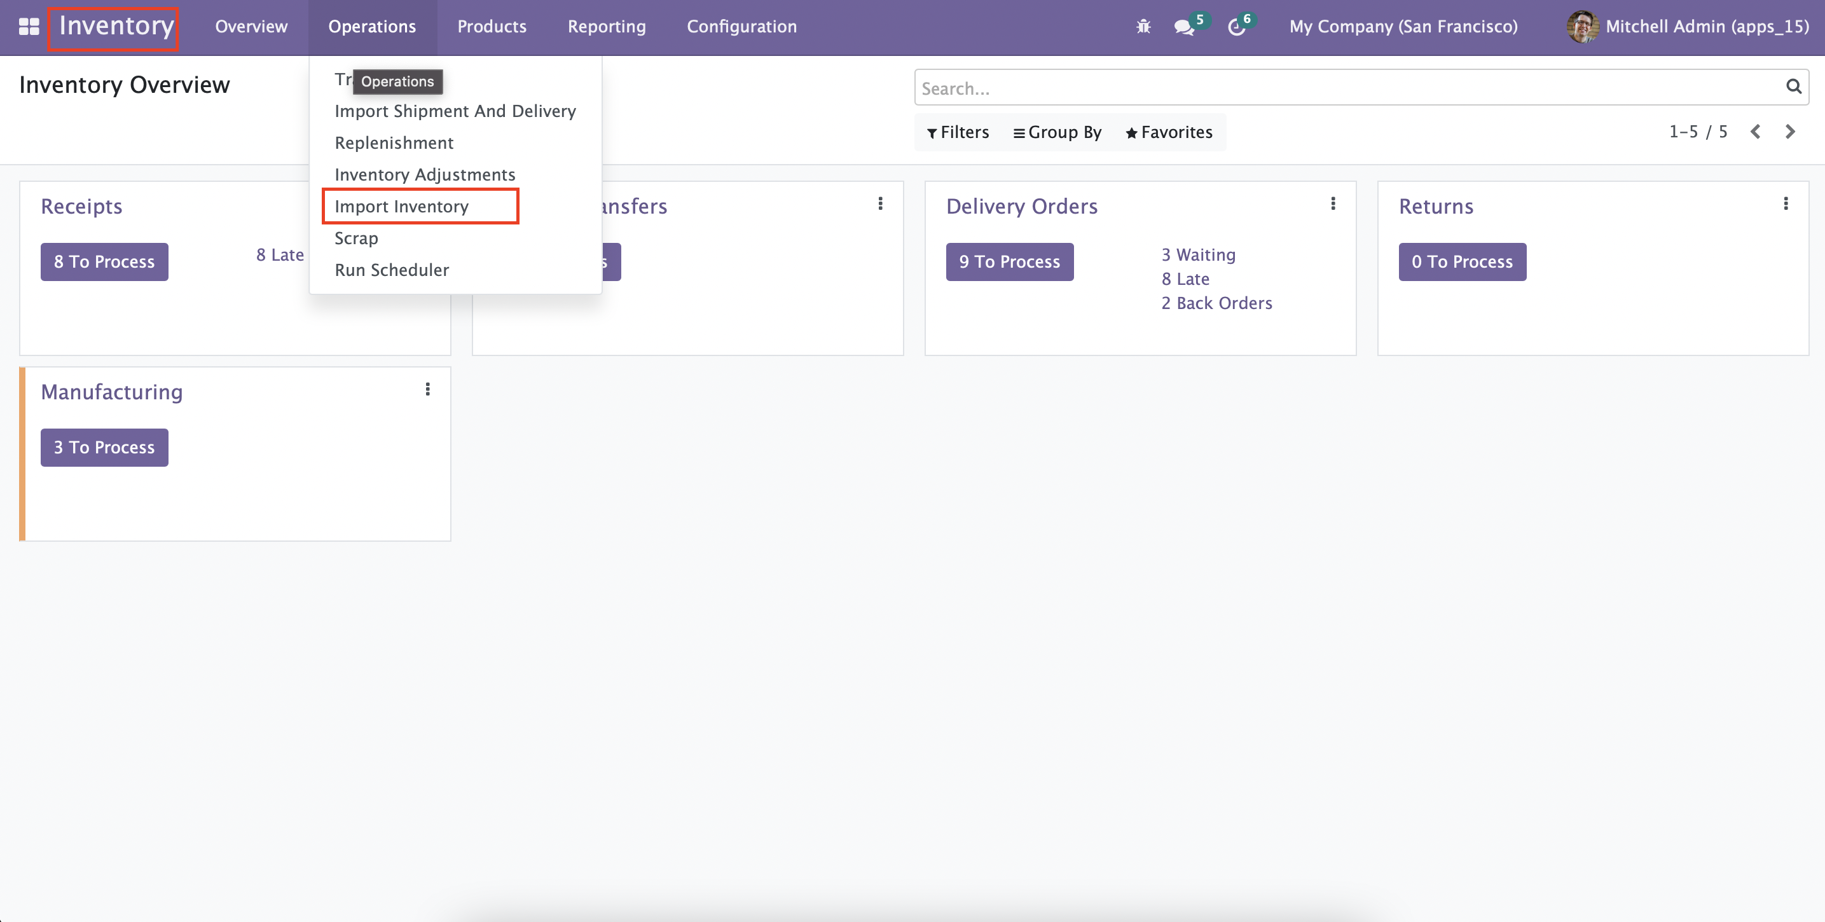This screenshot has height=922, width=1825.
Task: Focus the Search input field
Action: tap(1346, 88)
